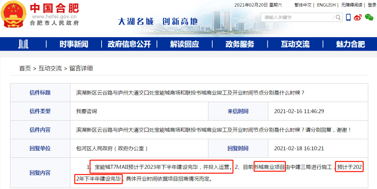Click the 大湖名城 创新高地 slogan
The image size is (377, 189).
point(158,21)
